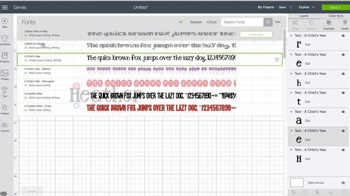This screenshot has width=350, height=196.
Task: Show All fonts tab
Action: click(x=180, y=22)
